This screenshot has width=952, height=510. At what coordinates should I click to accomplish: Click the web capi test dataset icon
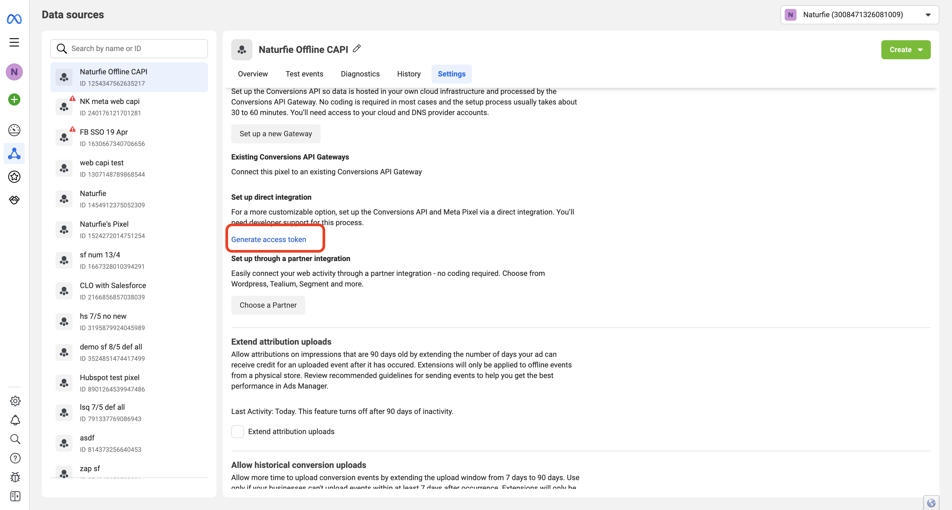click(64, 168)
